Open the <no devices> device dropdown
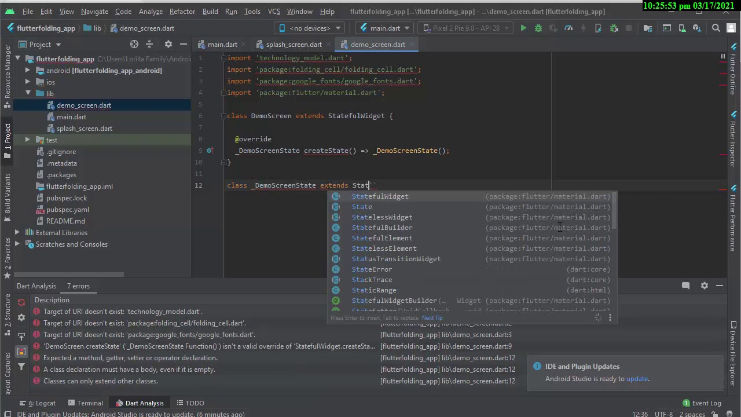 (x=309, y=28)
